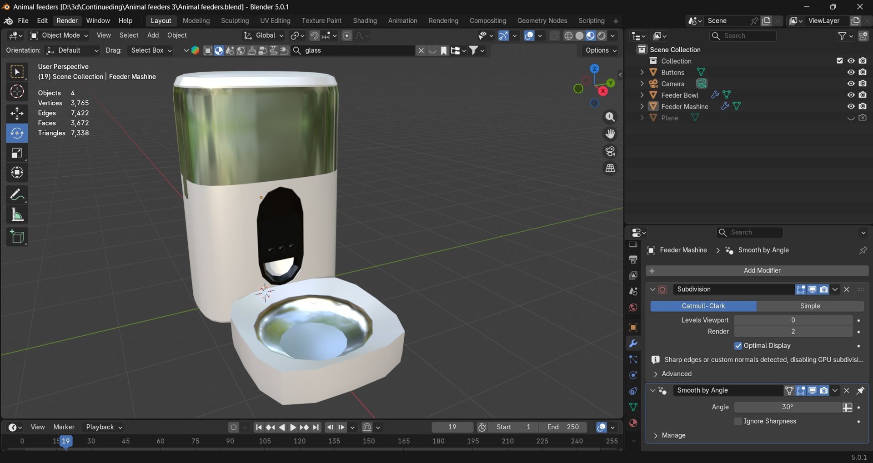Click the pan view hand icon
The width and height of the screenshot is (873, 463).
[610, 134]
